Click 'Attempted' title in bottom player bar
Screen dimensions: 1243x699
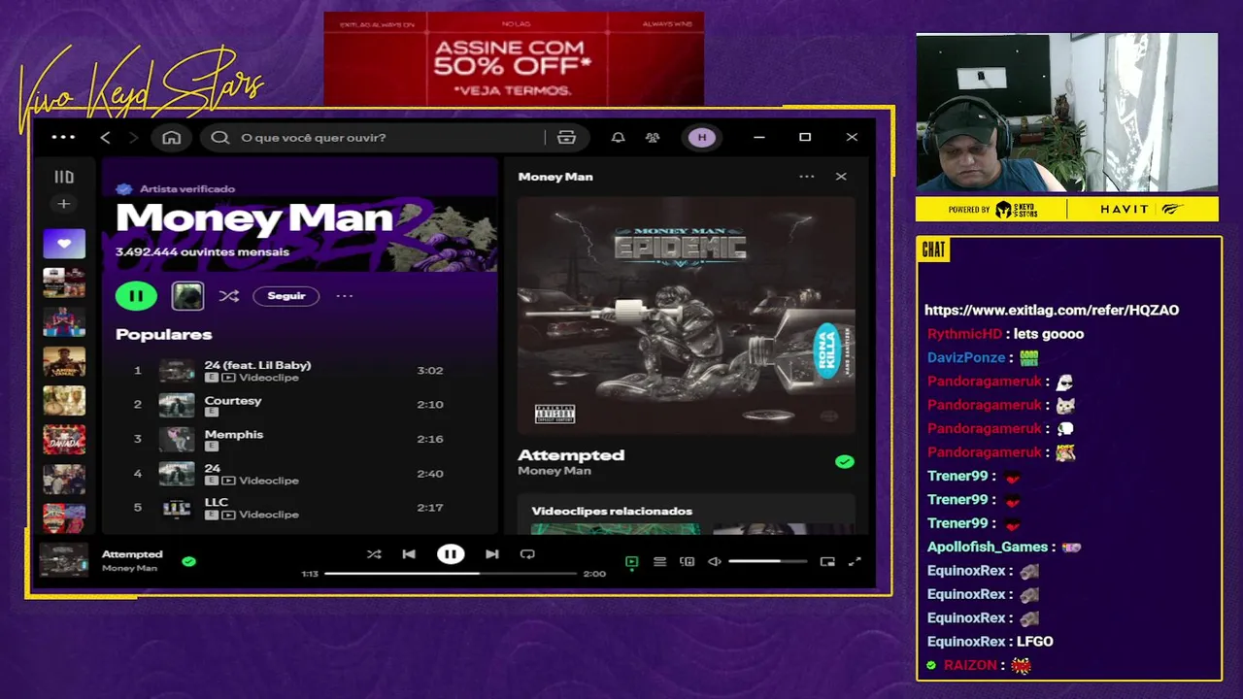[x=132, y=554]
